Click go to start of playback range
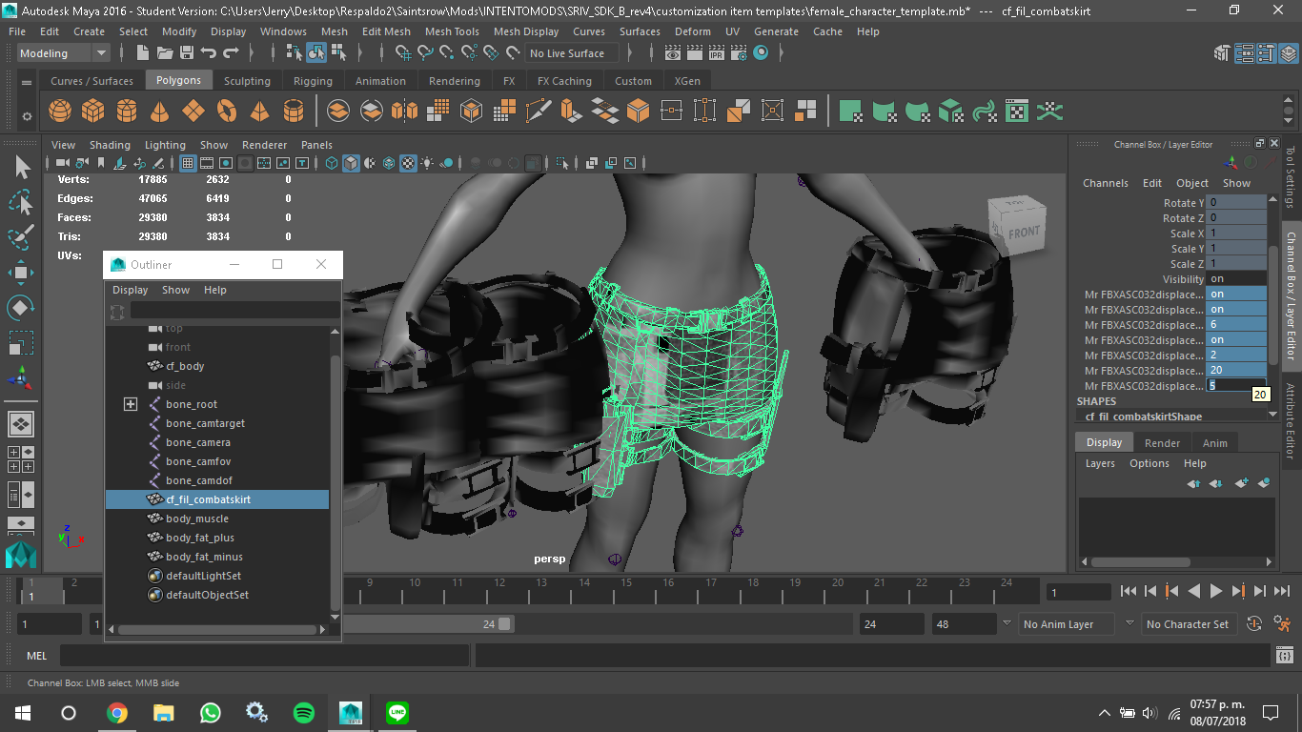Image resolution: width=1302 pixels, height=732 pixels. (x=1128, y=591)
